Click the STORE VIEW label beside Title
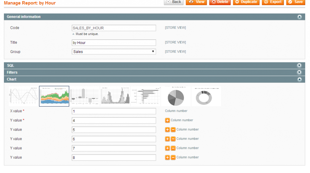Screen dimensions: 310x173 pyautogui.click(x=175, y=42)
